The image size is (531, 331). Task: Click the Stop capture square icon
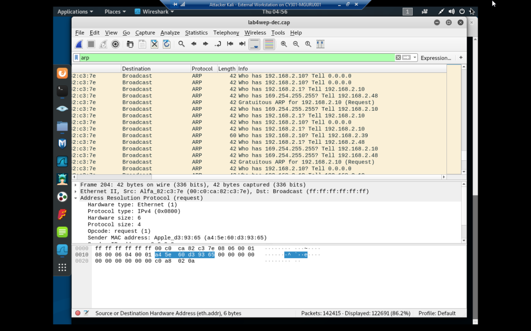coord(91,44)
